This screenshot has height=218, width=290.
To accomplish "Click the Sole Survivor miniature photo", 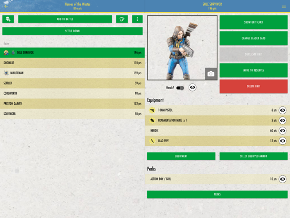I will pos(182,48).
